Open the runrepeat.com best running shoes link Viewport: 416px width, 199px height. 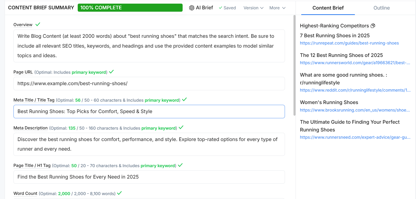[x=349, y=43]
